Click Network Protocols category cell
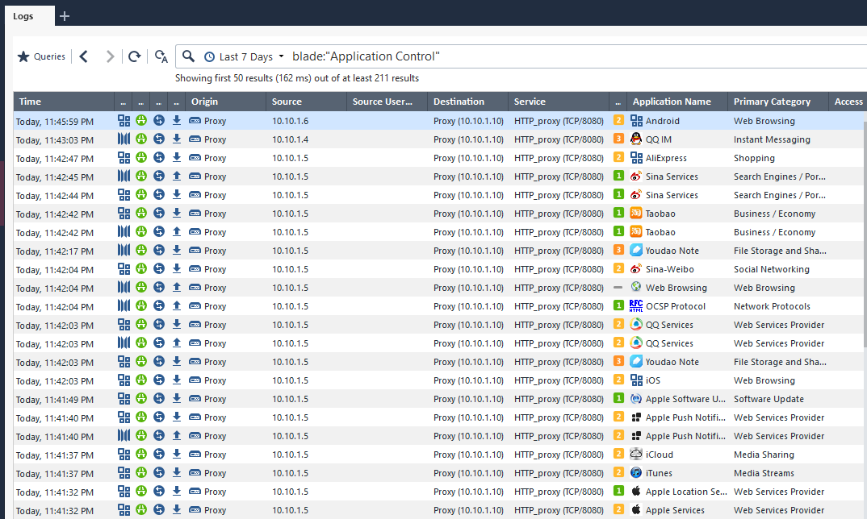Image resolution: width=867 pixels, height=519 pixels. tap(772, 306)
